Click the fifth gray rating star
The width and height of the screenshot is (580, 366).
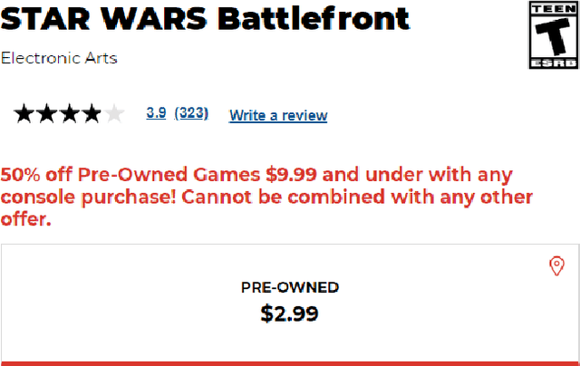(113, 114)
